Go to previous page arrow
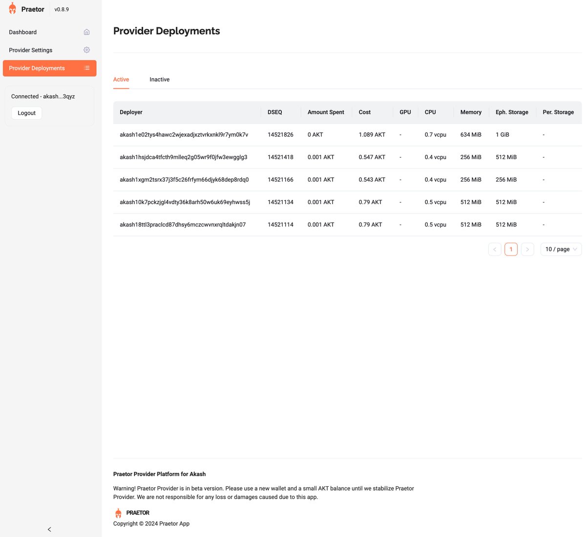The height and width of the screenshot is (537, 586). 495,249
